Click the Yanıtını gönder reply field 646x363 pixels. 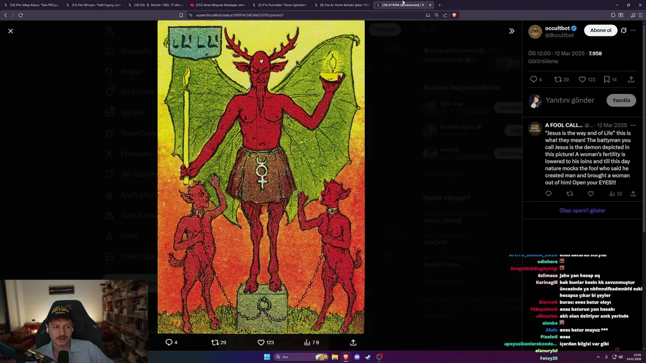pyautogui.click(x=570, y=100)
